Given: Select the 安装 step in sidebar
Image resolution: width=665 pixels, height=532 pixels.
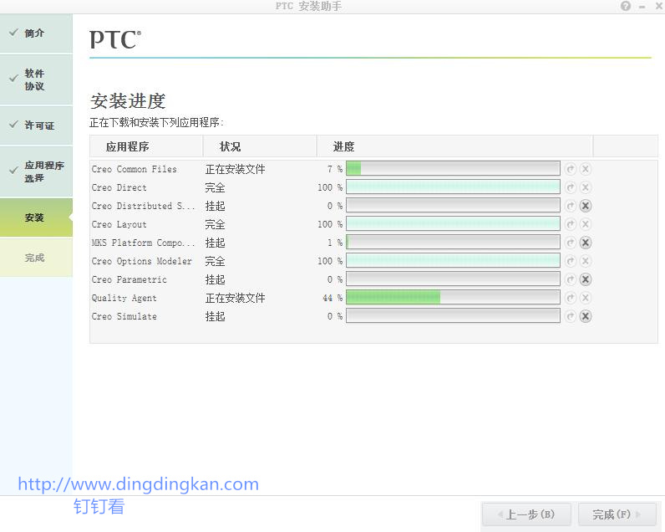Looking at the screenshot, I should click(x=36, y=217).
